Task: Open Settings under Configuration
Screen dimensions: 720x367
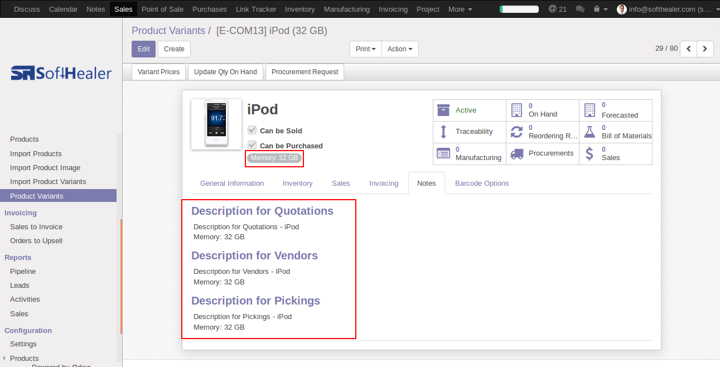Action: pos(23,344)
